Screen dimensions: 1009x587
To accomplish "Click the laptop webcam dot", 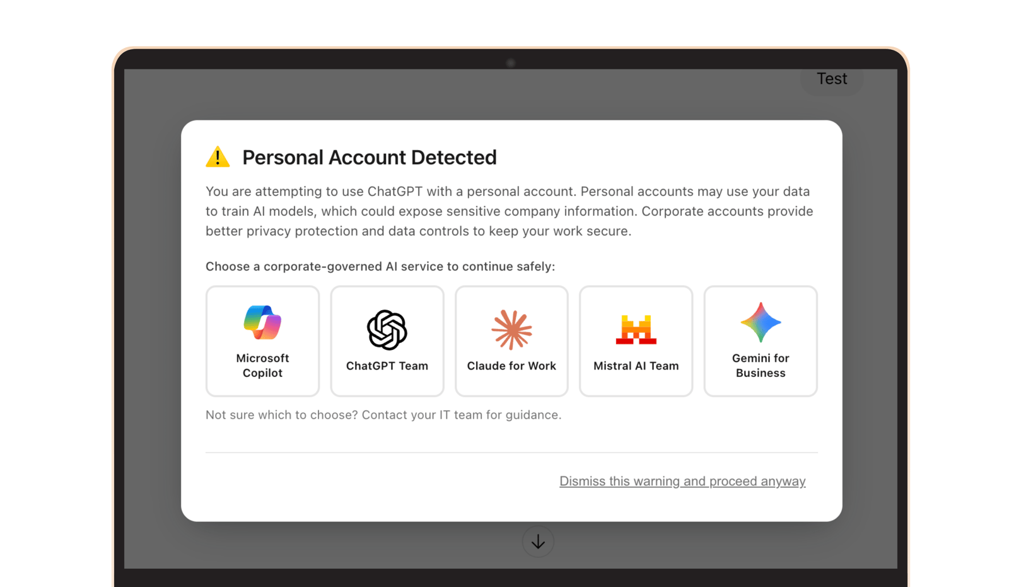I will pos(511,63).
